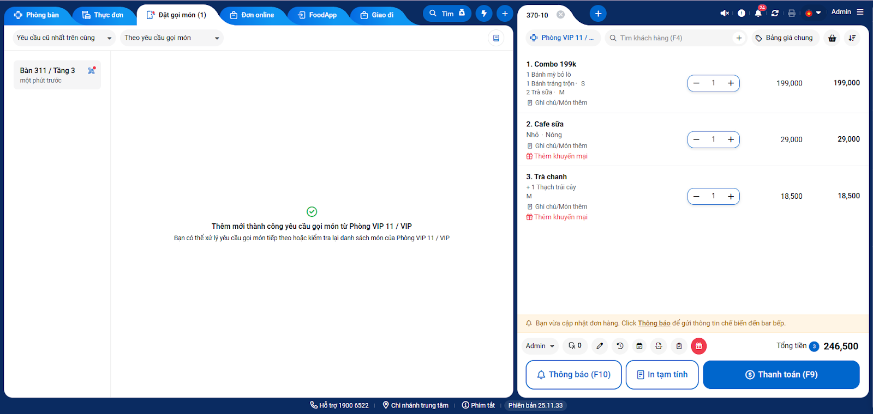Image resolution: width=873 pixels, height=414 pixels.
Task: Expand the Theo yêu cầu gọi món dropdown
Action: (x=171, y=38)
